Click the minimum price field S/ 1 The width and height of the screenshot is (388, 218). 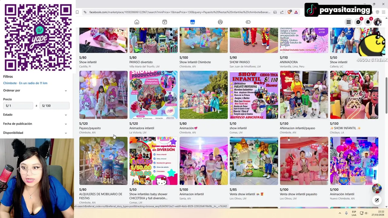(18, 106)
